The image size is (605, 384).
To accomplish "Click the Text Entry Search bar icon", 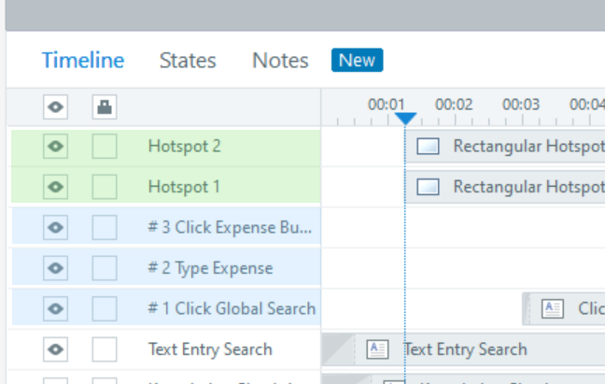I will [378, 349].
